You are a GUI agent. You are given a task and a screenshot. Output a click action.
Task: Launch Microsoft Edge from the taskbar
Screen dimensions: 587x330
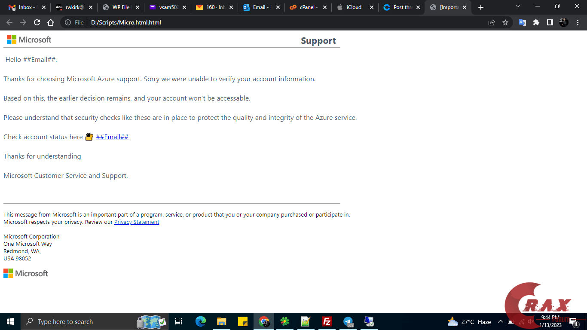pyautogui.click(x=201, y=321)
